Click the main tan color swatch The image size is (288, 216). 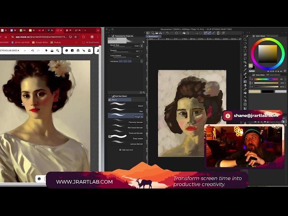pyautogui.click(x=255, y=91)
